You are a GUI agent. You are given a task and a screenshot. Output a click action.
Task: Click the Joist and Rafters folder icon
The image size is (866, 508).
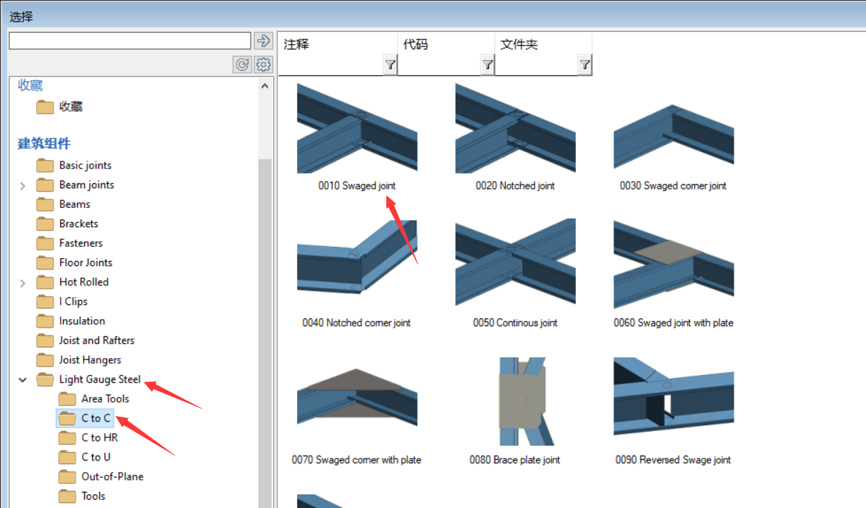pos(45,340)
